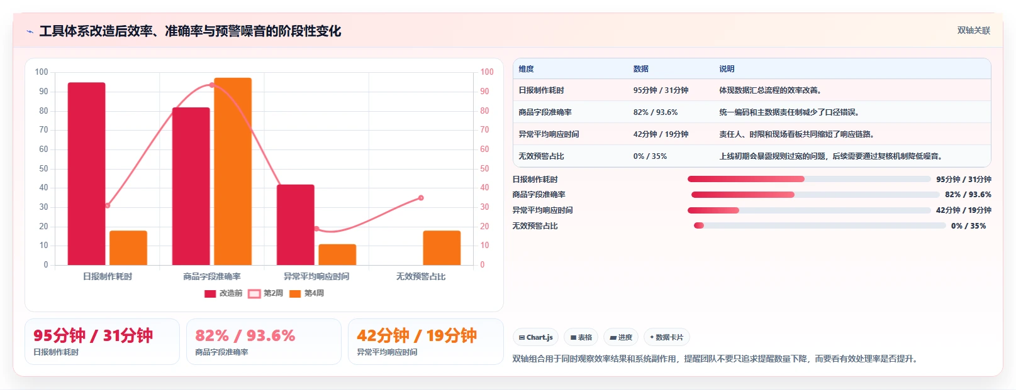Click the red 改造前 bar for 异常平均响应时间
This screenshot has height=390, width=1016.
tap(296, 225)
